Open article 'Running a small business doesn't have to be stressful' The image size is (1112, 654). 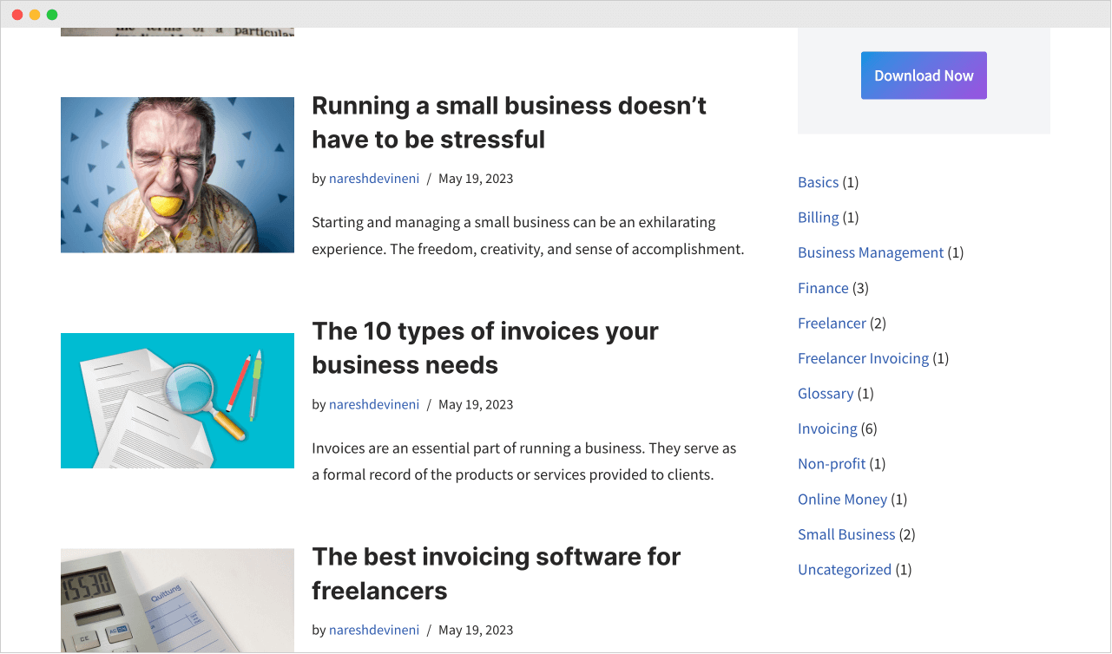pos(509,122)
